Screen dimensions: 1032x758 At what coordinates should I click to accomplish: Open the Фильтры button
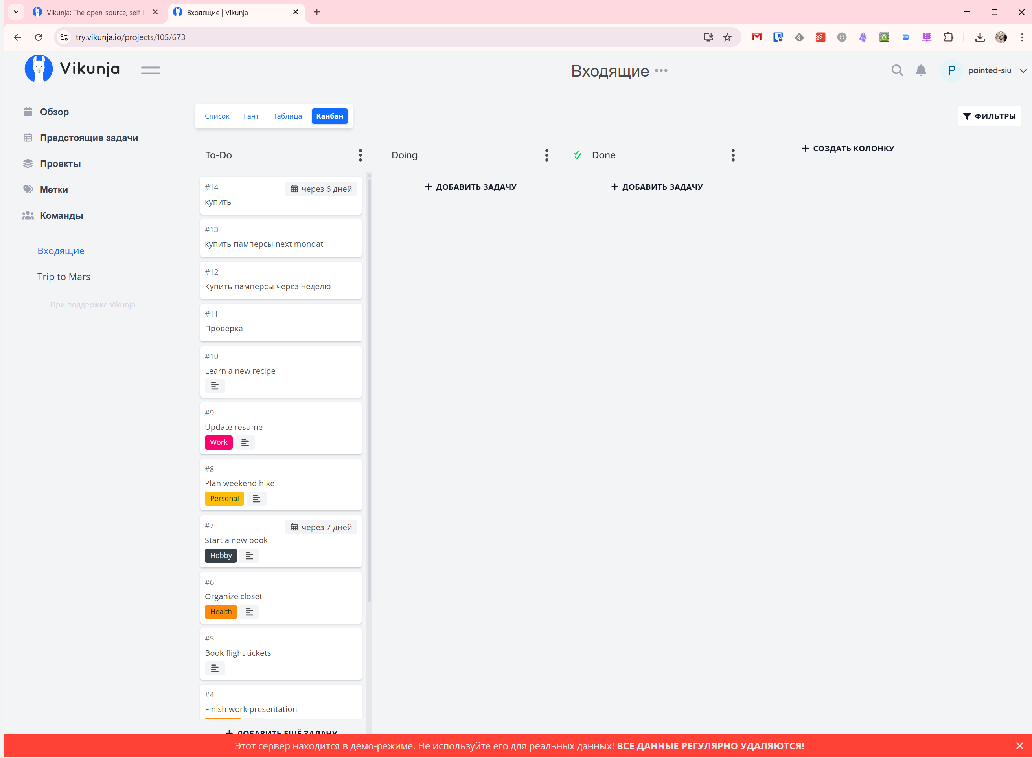pos(989,116)
